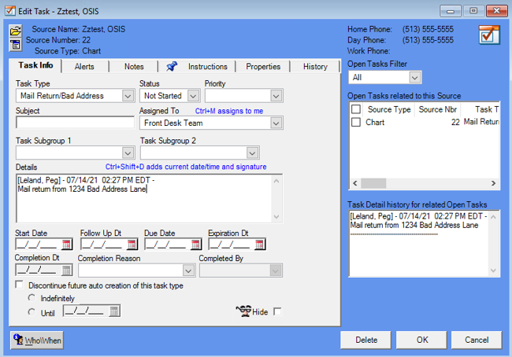Open the Until date calendar picker

click(114, 311)
